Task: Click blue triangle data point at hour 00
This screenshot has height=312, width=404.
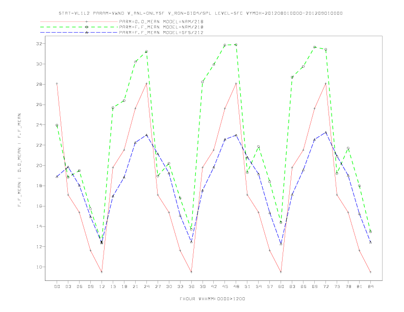Action: pyautogui.click(x=57, y=176)
